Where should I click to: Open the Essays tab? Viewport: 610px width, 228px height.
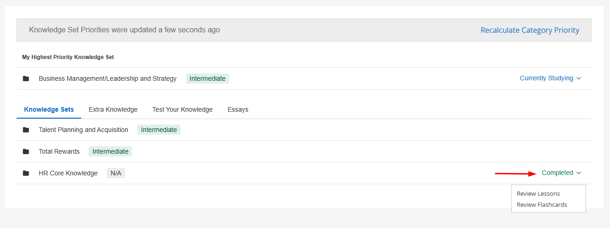[238, 110]
